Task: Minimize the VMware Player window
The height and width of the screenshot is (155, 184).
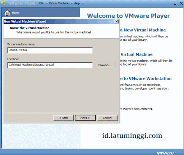Action: coord(175,4)
